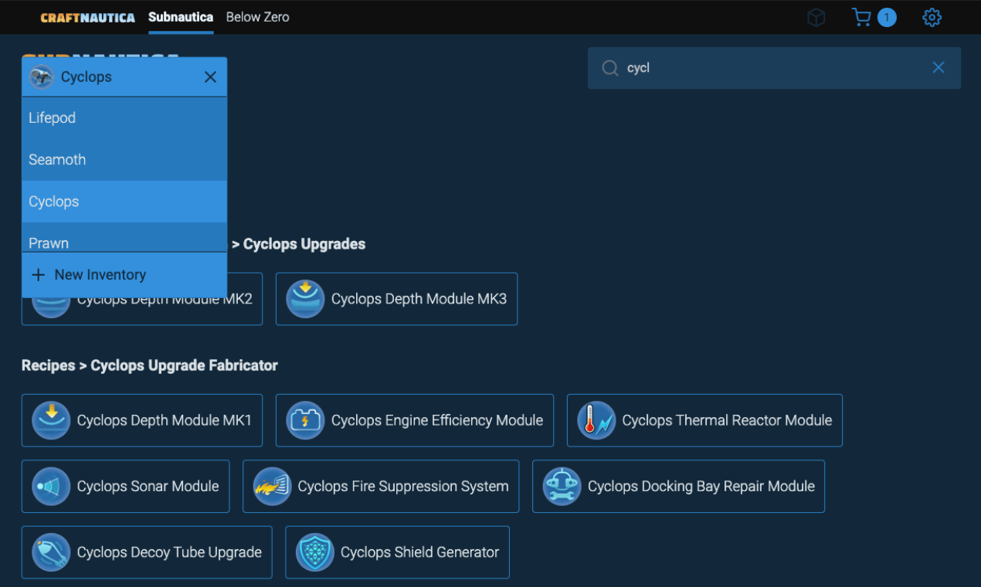Open Cyclops Engine Efficiency Module recipe
This screenshot has height=587, width=981.
click(x=415, y=421)
